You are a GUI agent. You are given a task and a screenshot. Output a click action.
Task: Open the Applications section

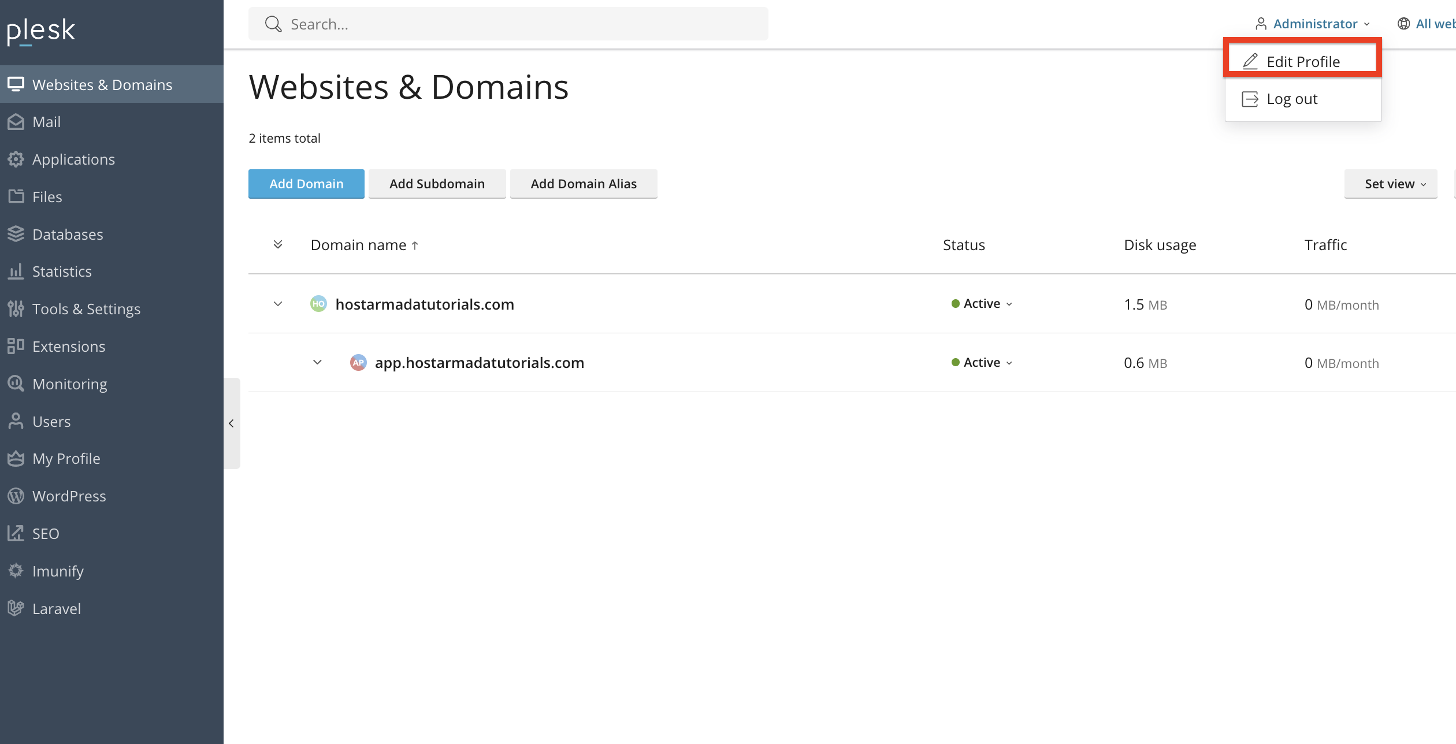pyautogui.click(x=112, y=159)
